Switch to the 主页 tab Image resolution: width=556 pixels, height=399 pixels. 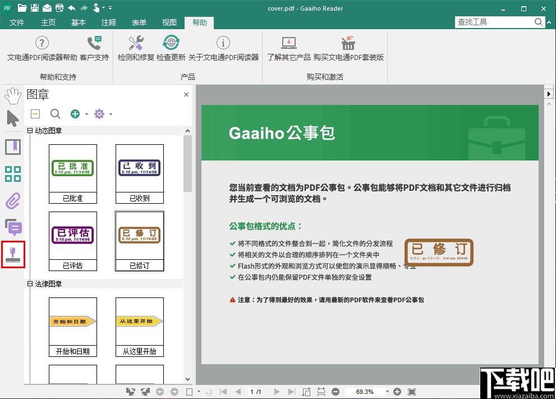pyautogui.click(x=48, y=22)
